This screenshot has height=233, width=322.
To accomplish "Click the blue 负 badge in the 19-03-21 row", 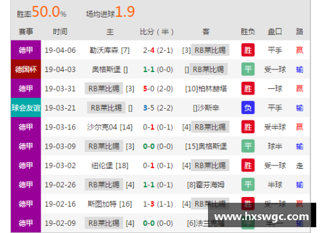I will pos(248,107).
